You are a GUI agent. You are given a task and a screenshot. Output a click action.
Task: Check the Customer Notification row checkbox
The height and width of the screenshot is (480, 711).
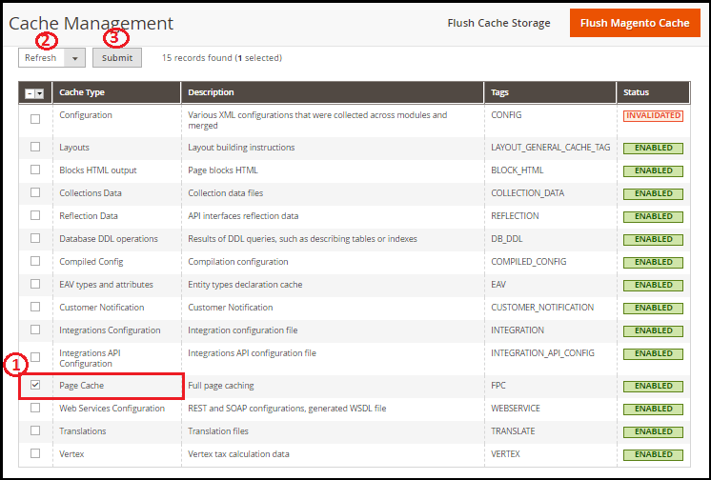tap(35, 307)
